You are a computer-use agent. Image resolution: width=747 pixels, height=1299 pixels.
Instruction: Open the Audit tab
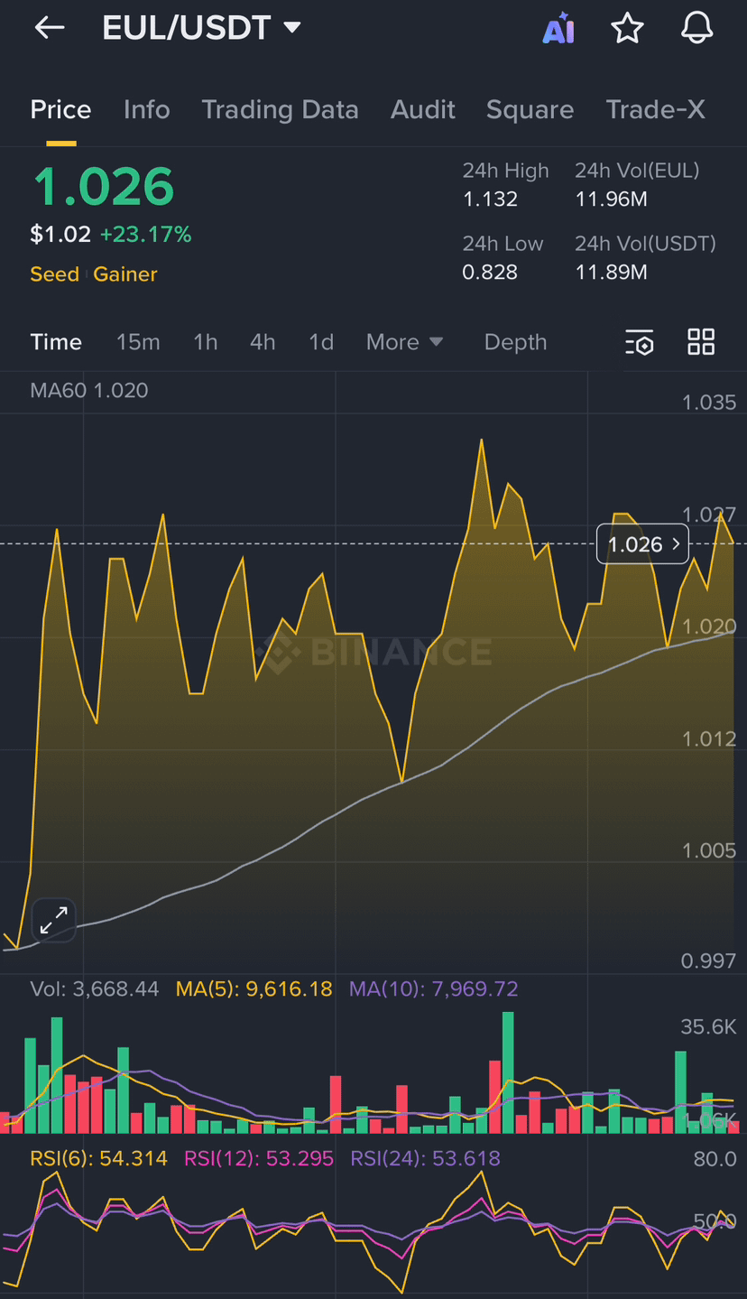point(422,110)
